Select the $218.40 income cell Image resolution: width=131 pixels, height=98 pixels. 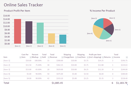[124, 79]
